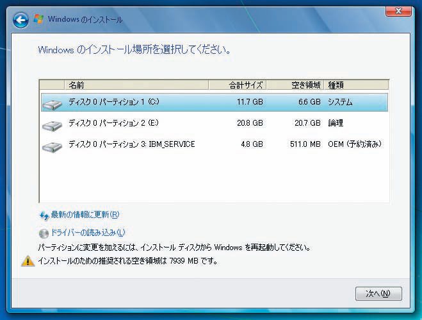Go back using the blue arrow button
Viewport: 422px width, 320px height.
(x=20, y=20)
